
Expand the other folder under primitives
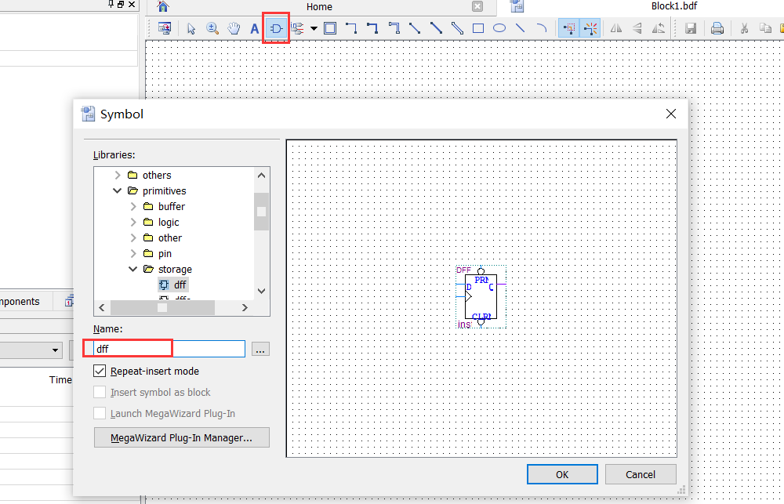point(133,238)
